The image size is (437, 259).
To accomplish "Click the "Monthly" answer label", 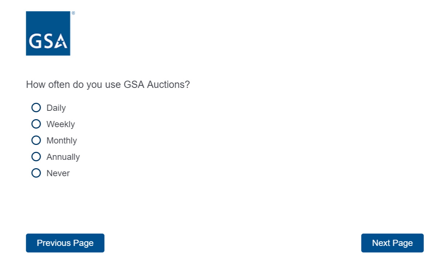I will point(62,141).
